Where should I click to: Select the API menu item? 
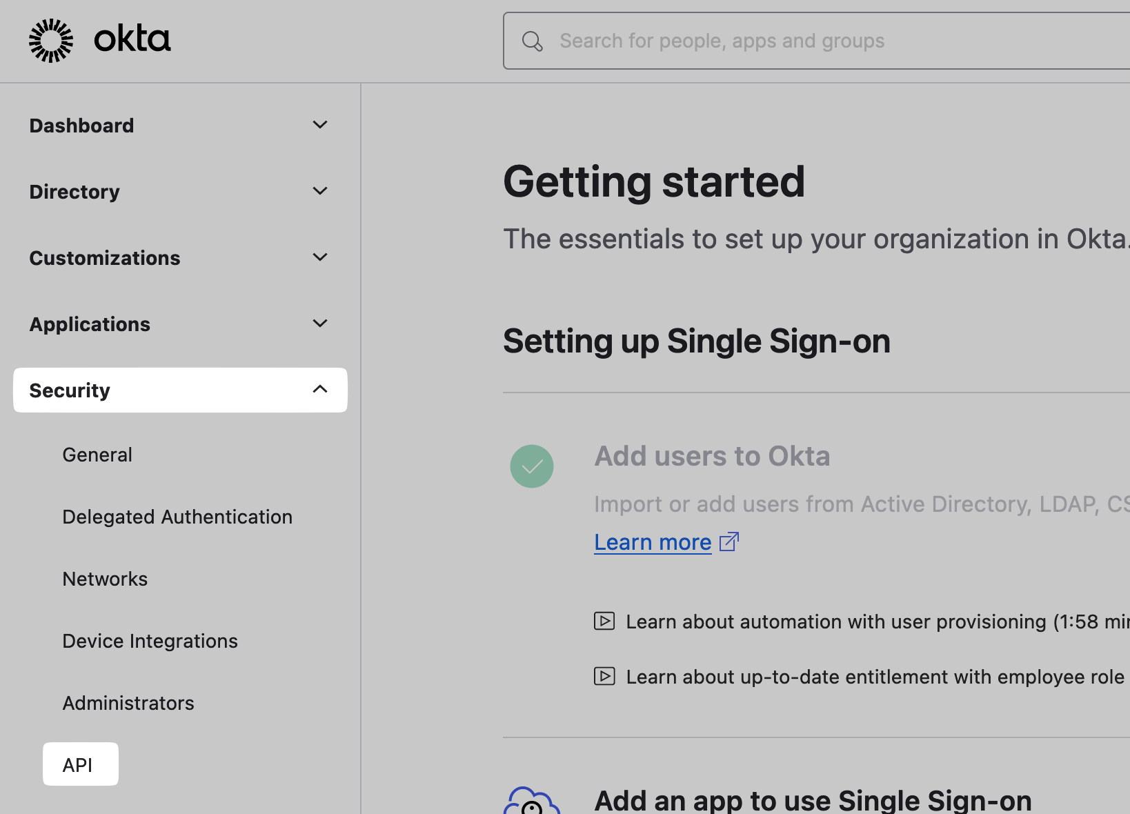(78, 764)
